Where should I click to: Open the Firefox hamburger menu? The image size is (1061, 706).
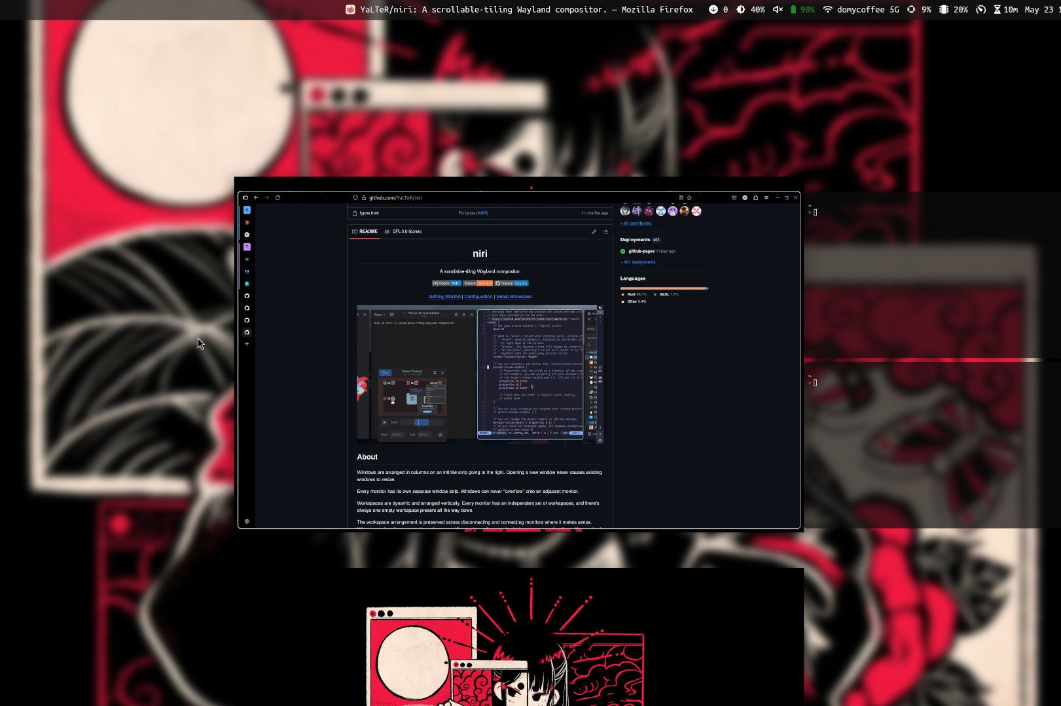tap(766, 197)
